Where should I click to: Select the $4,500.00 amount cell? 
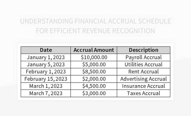click(x=94, y=86)
